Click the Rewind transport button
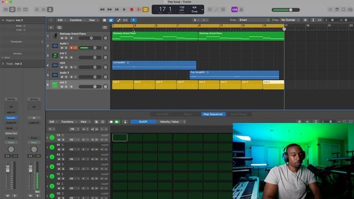The image size is (354, 199). (102, 9)
